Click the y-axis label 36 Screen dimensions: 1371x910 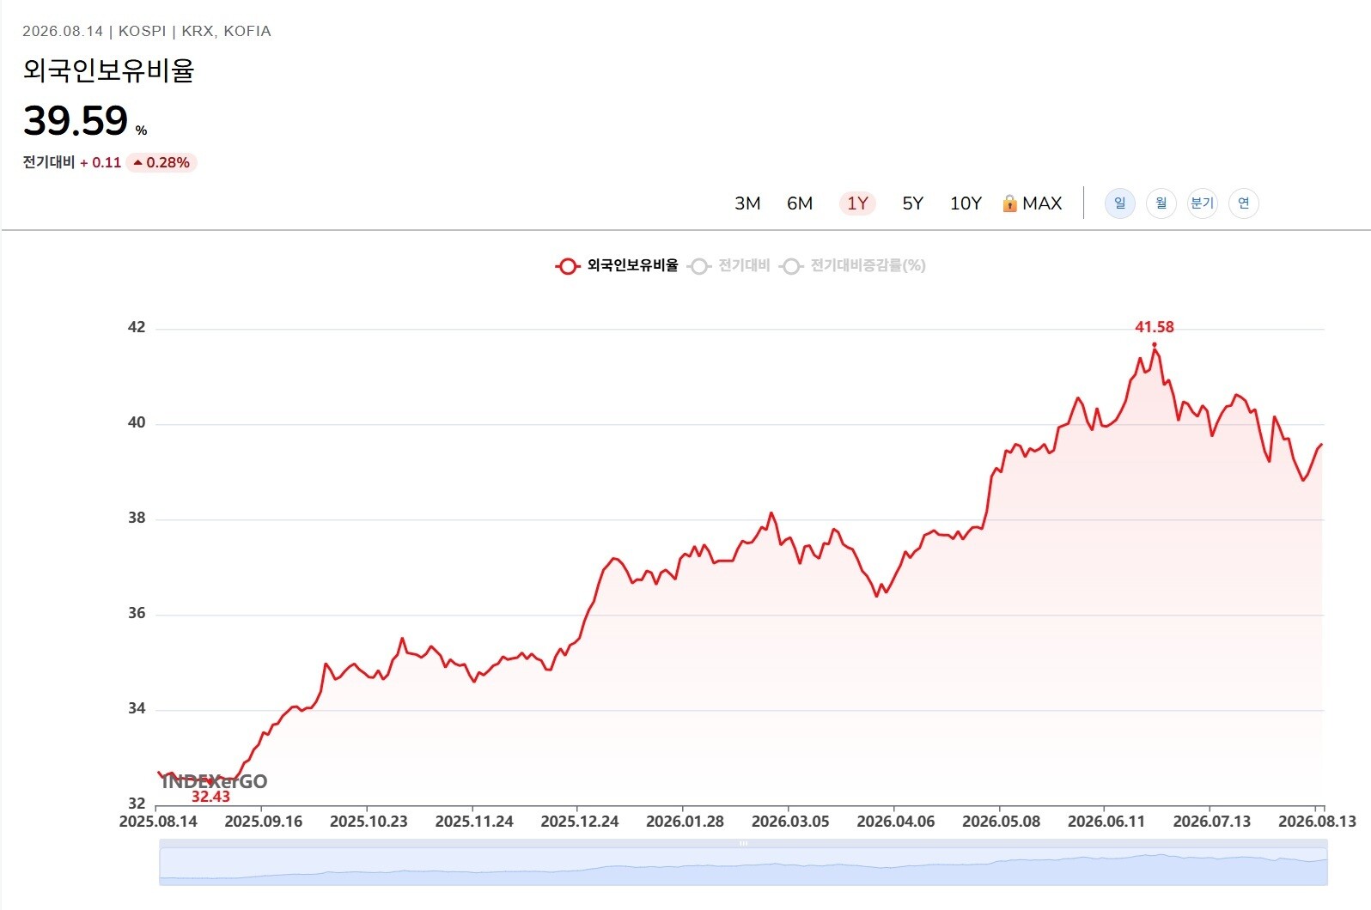pos(137,613)
